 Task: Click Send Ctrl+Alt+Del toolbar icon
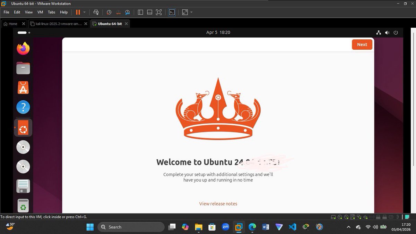tap(96, 12)
